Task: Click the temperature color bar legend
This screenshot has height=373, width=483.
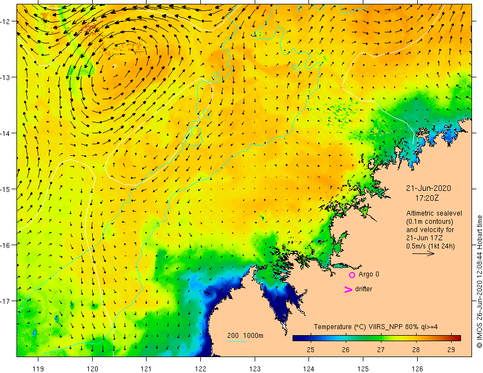Action: tap(377, 338)
